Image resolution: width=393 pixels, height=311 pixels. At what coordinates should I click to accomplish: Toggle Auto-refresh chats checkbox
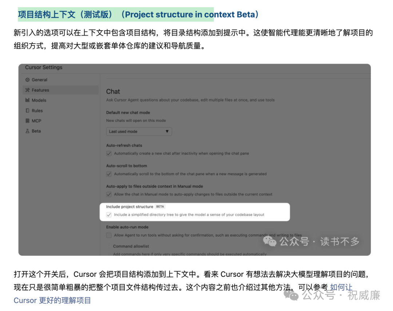109,153
